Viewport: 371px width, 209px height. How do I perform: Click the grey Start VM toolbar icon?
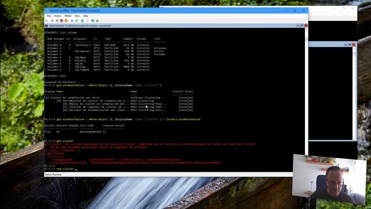pyautogui.click(x=52, y=21)
